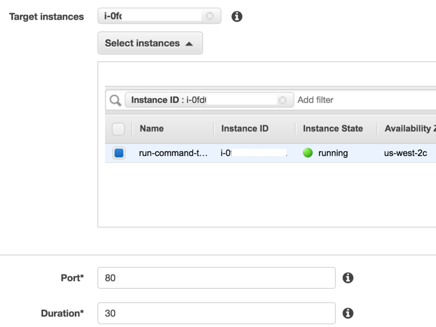Click the info icon next to Port
Viewport: 436px width, 327px height.
point(347,278)
